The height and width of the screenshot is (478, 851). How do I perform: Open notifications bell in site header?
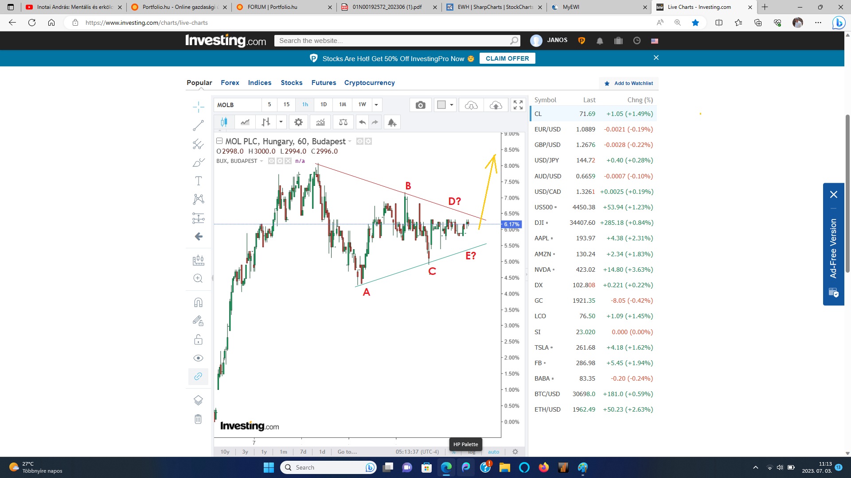pos(600,41)
